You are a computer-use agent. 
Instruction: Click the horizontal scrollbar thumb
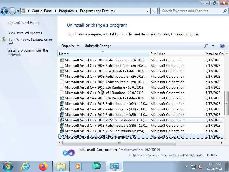119,143
